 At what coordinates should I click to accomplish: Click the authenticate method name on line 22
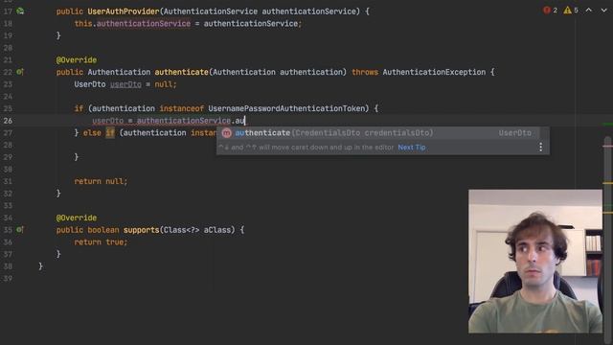pyautogui.click(x=181, y=72)
